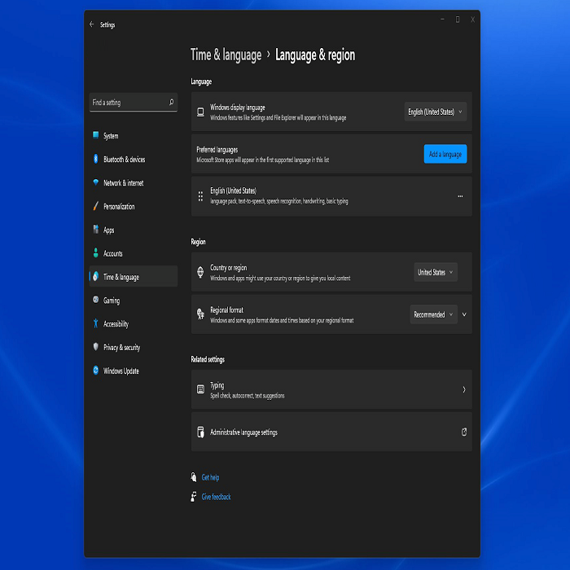Click the Network wifi icon

95,182
